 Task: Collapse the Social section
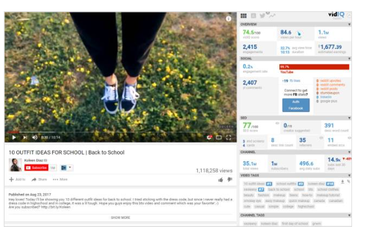[x=349, y=59]
